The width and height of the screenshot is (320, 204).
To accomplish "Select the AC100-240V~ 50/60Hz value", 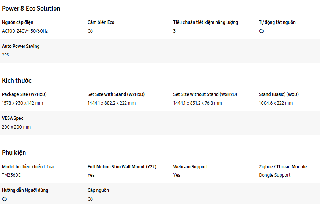I will coord(25,31).
